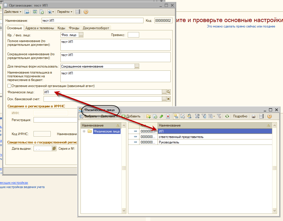
Task: Click the new group folder icon
Action: click(148, 116)
